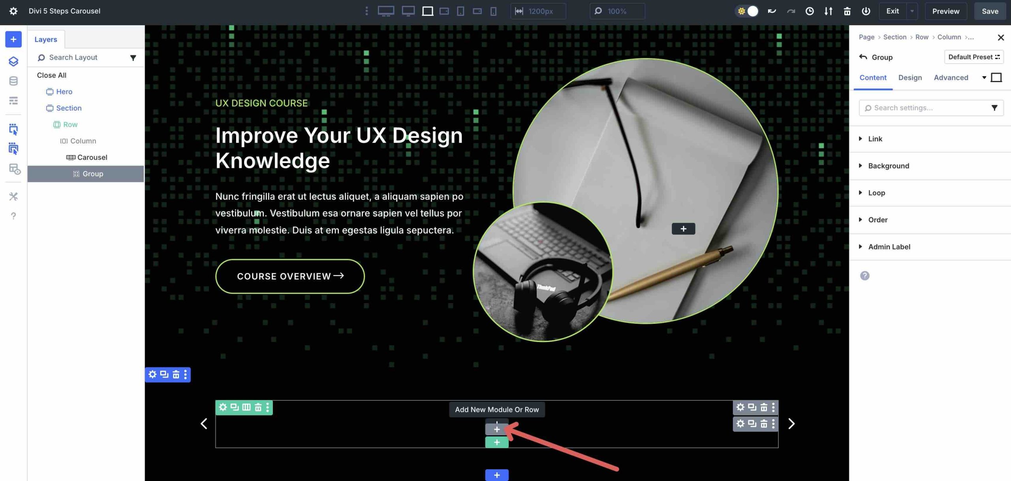Switch to the Design tab
The width and height of the screenshot is (1011, 481).
[910, 77]
